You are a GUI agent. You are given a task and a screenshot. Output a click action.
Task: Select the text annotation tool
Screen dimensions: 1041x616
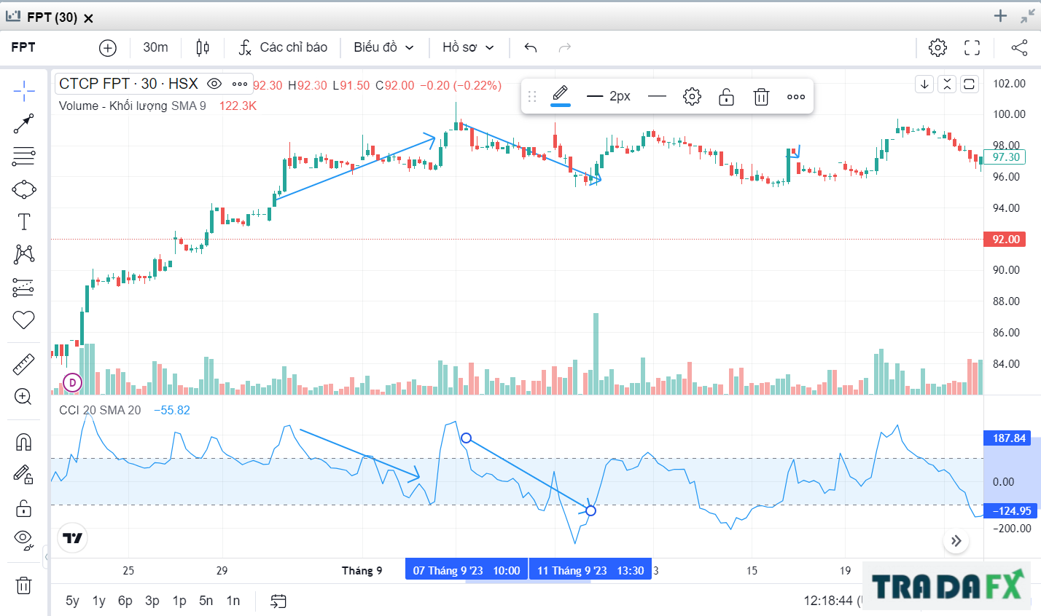coord(24,222)
